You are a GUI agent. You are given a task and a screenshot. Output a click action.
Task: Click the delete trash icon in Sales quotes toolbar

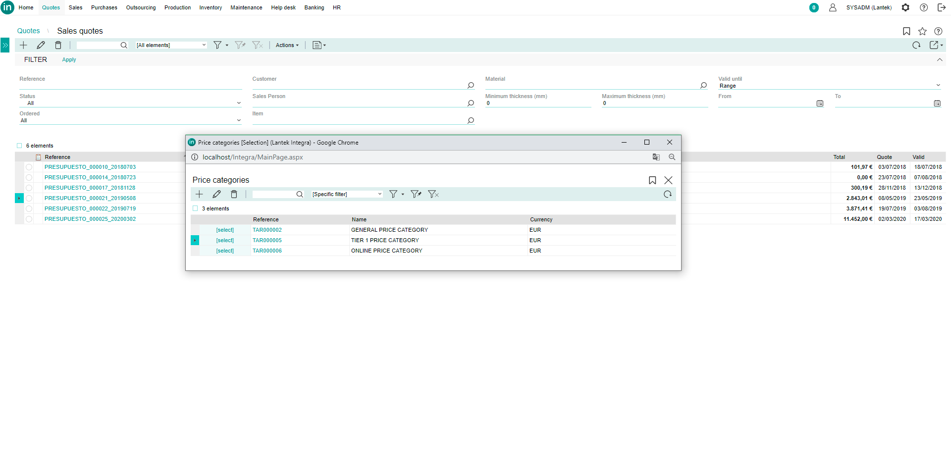click(58, 45)
